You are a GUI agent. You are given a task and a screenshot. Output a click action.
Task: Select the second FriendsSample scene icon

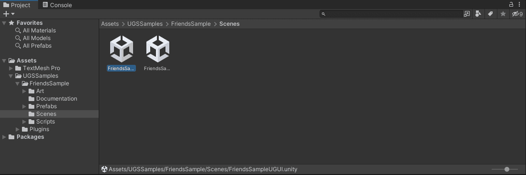[158, 53]
